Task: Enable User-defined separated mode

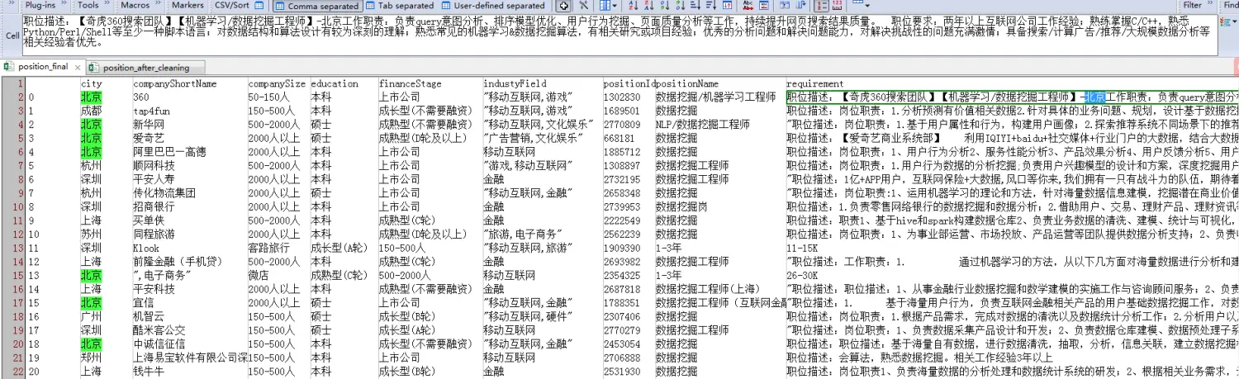Action: coord(493,6)
